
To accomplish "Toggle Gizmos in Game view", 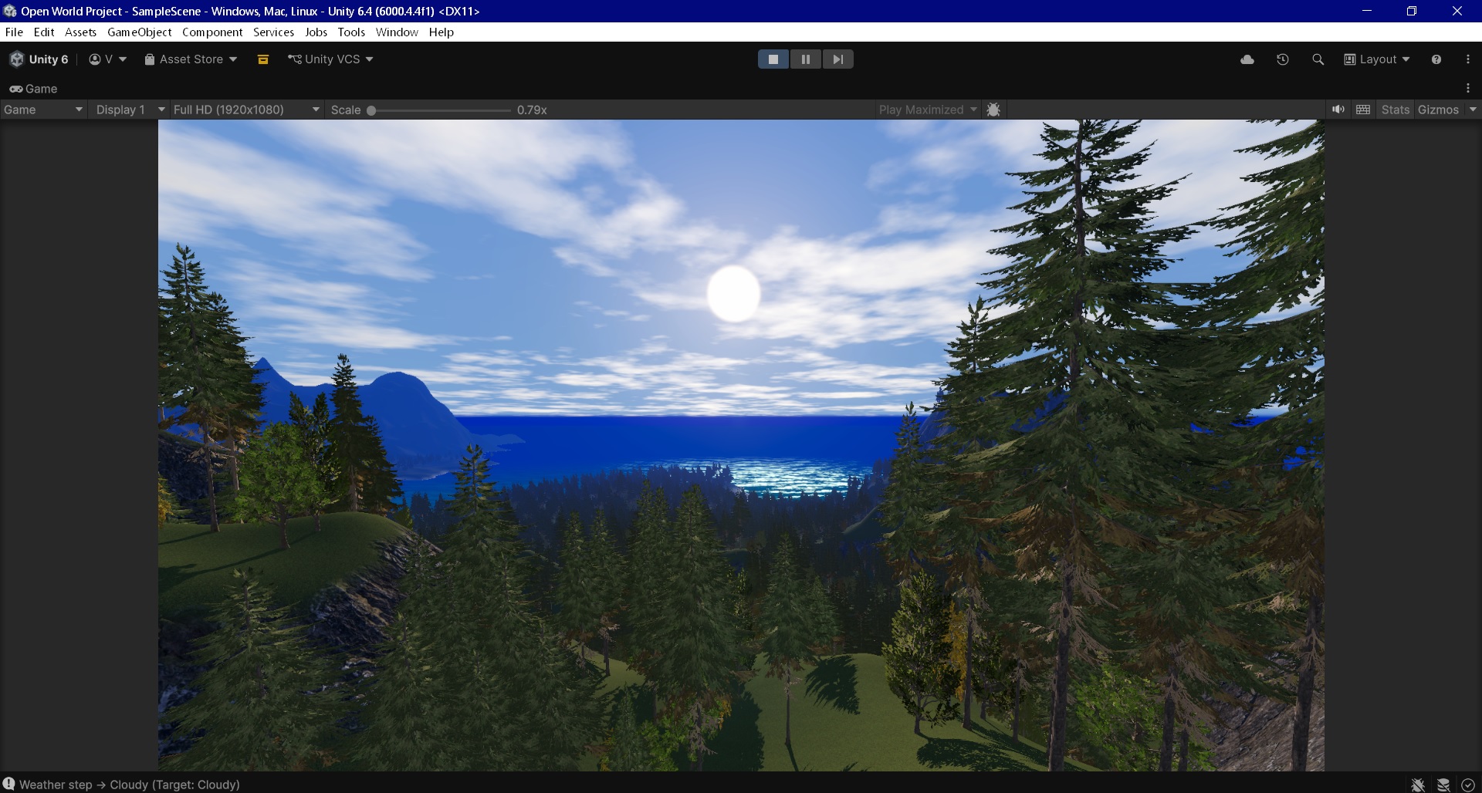I will click(1438, 110).
